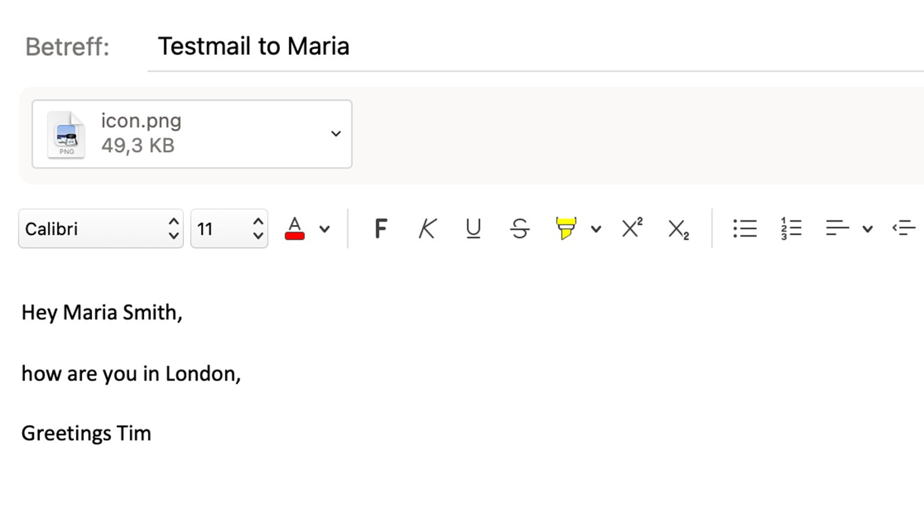Toggle underline formatting
The width and height of the screenshot is (924, 519).
coord(473,229)
